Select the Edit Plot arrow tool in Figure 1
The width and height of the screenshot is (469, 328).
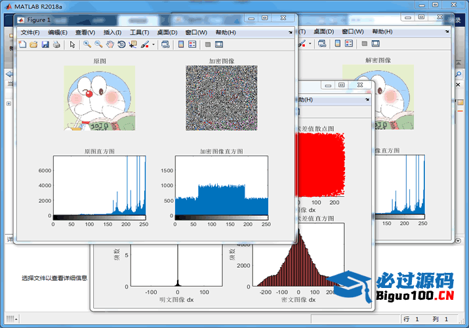click(x=72, y=45)
